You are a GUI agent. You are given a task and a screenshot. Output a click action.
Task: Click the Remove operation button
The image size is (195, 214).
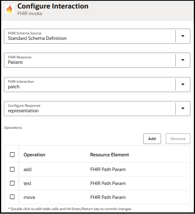[178, 139]
